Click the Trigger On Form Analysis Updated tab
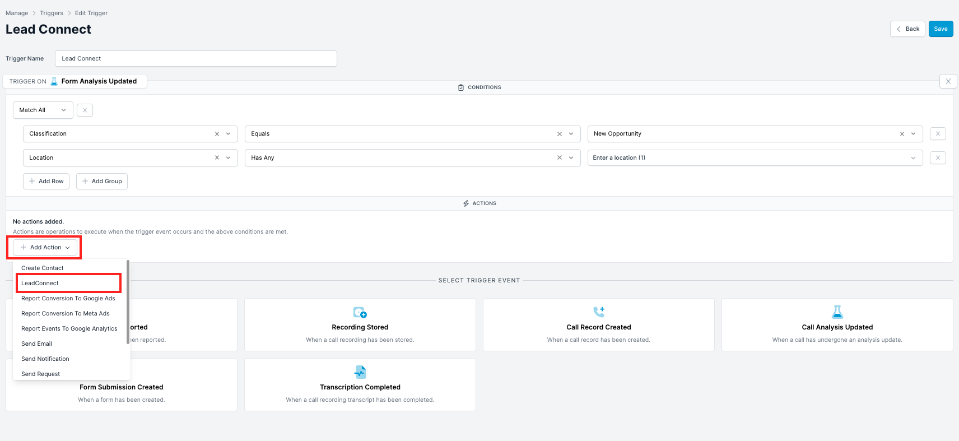 75,81
